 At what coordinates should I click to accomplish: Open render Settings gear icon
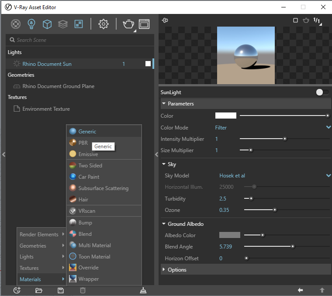pyautogui.click(x=104, y=24)
